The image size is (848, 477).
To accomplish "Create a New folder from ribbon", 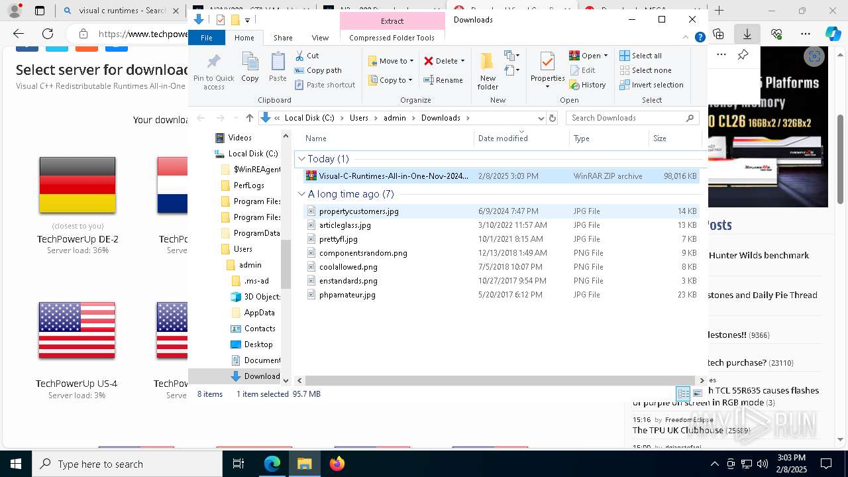I will [x=488, y=72].
